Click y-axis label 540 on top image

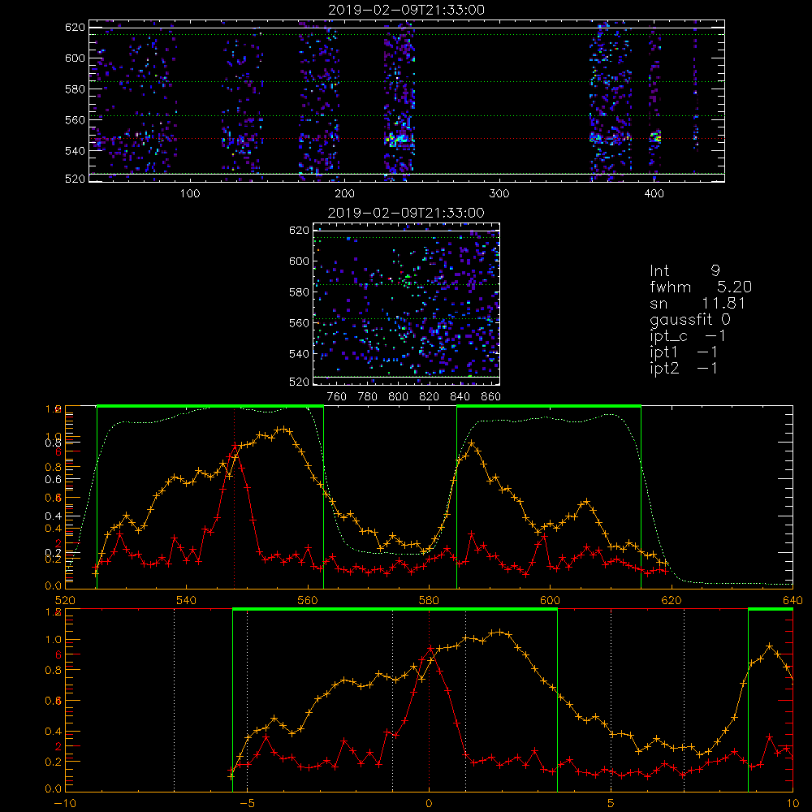click(x=75, y=151)
